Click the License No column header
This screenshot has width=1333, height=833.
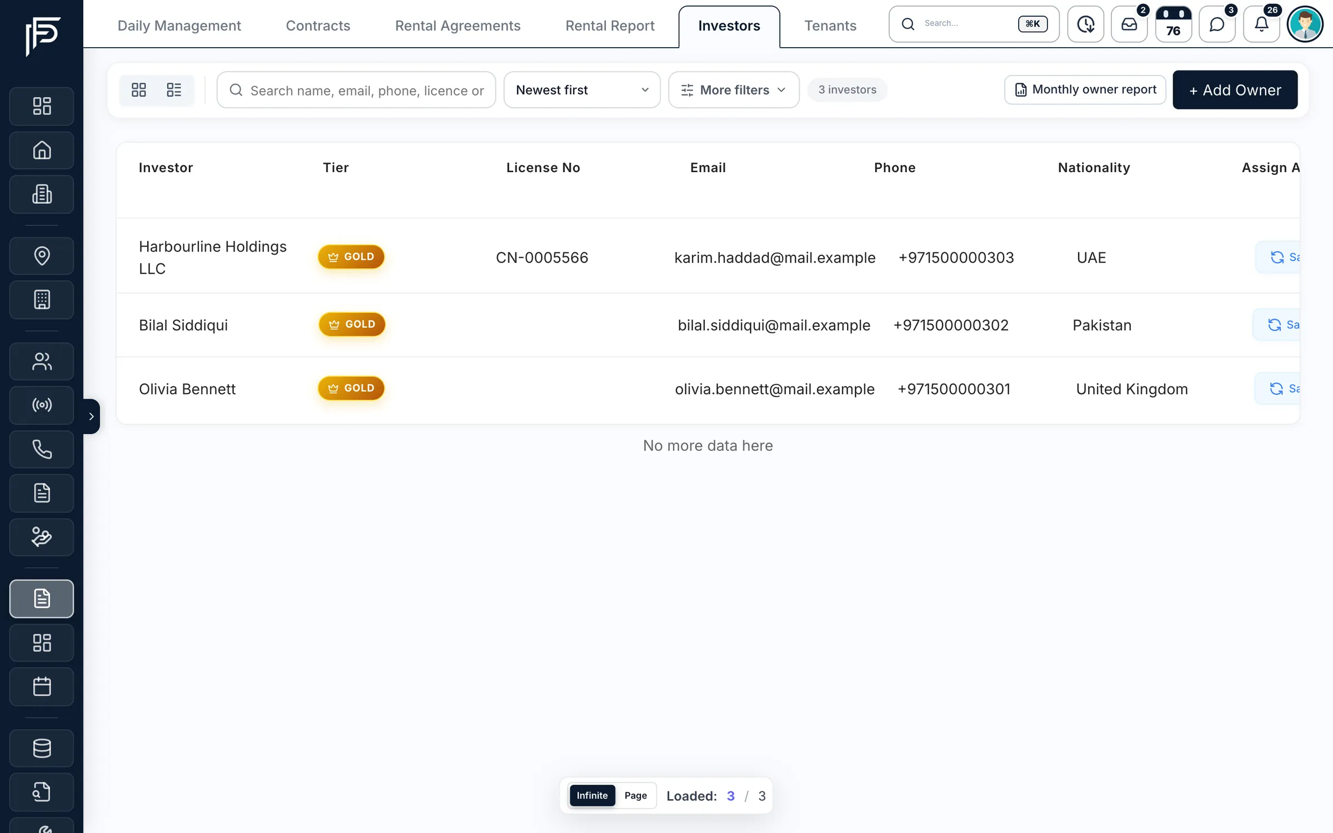click(543, 168)
